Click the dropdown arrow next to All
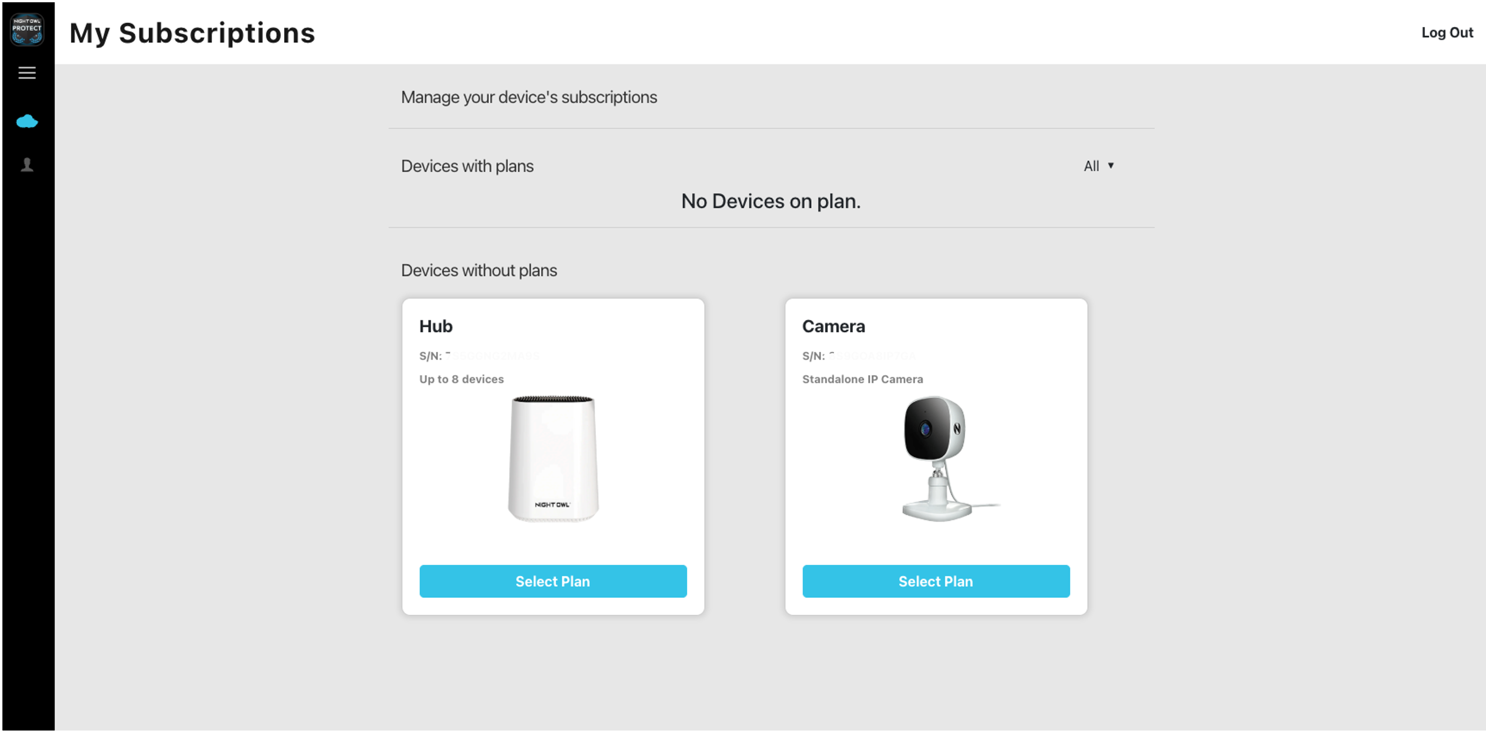 (x=1110, y=166)
